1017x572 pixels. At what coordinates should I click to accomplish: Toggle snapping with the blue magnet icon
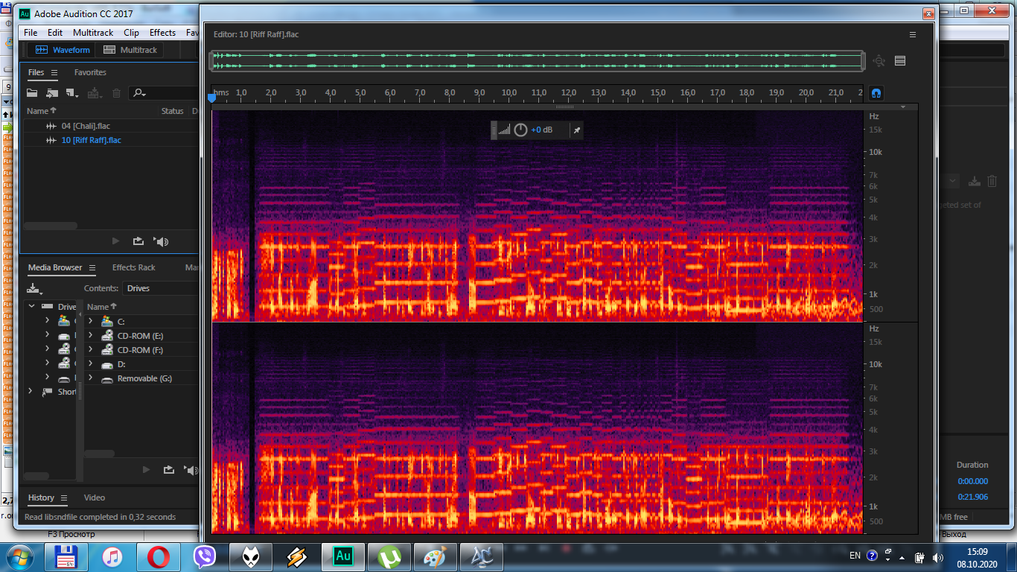click(876, 93)
